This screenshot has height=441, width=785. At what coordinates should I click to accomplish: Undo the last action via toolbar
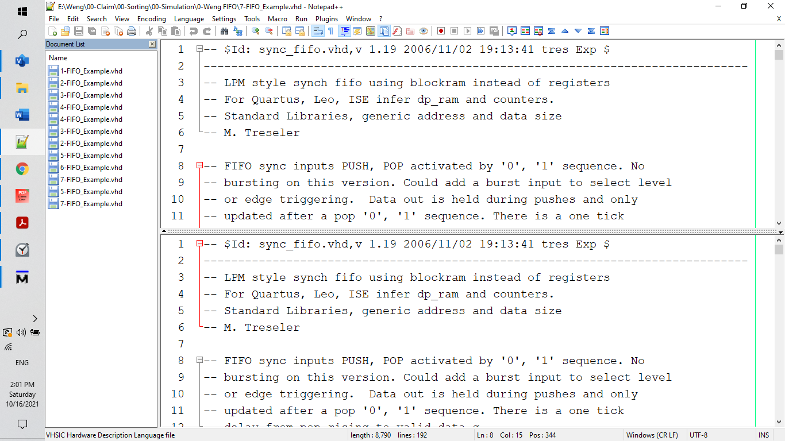(x=193, y=31)
